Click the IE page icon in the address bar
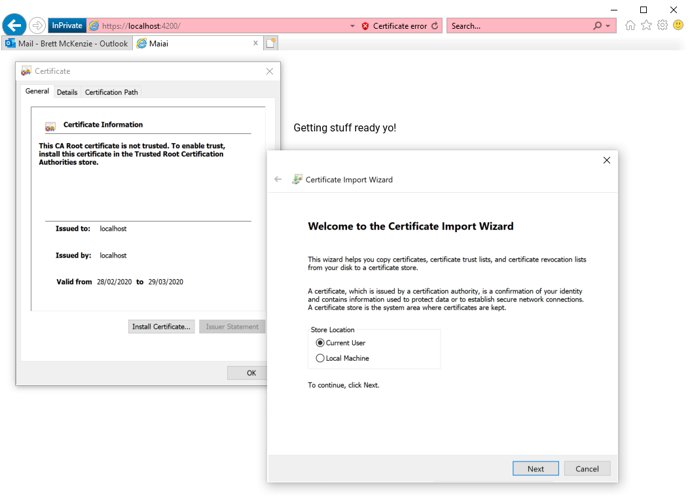The height and width of the screenshot is (504, 690). coord(94,26)
